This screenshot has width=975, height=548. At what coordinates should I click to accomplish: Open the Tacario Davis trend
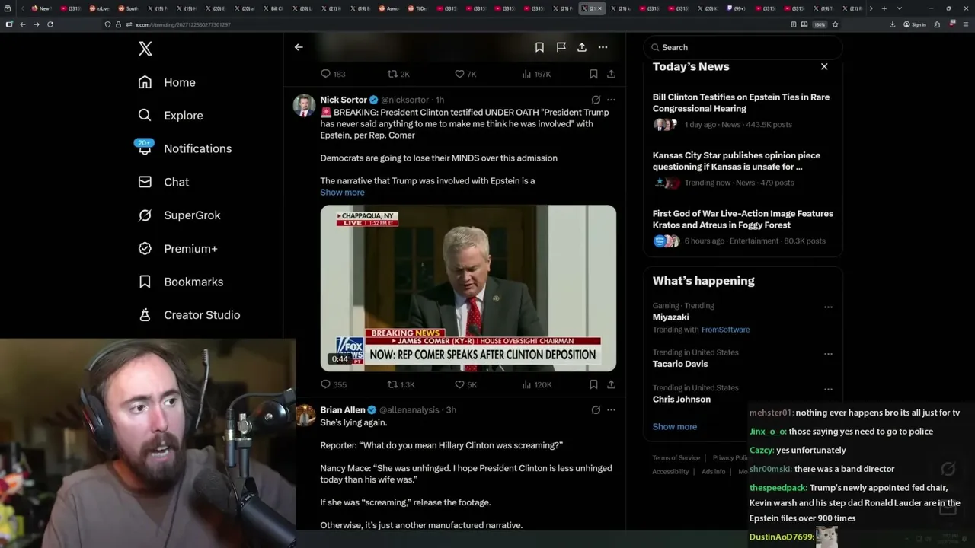point(680,364)
